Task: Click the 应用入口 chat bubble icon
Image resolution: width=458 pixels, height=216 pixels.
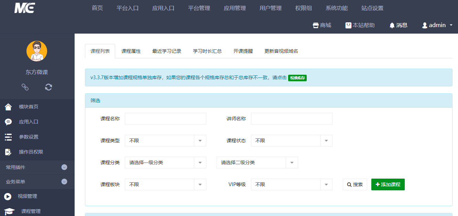Action: (9, 122)
